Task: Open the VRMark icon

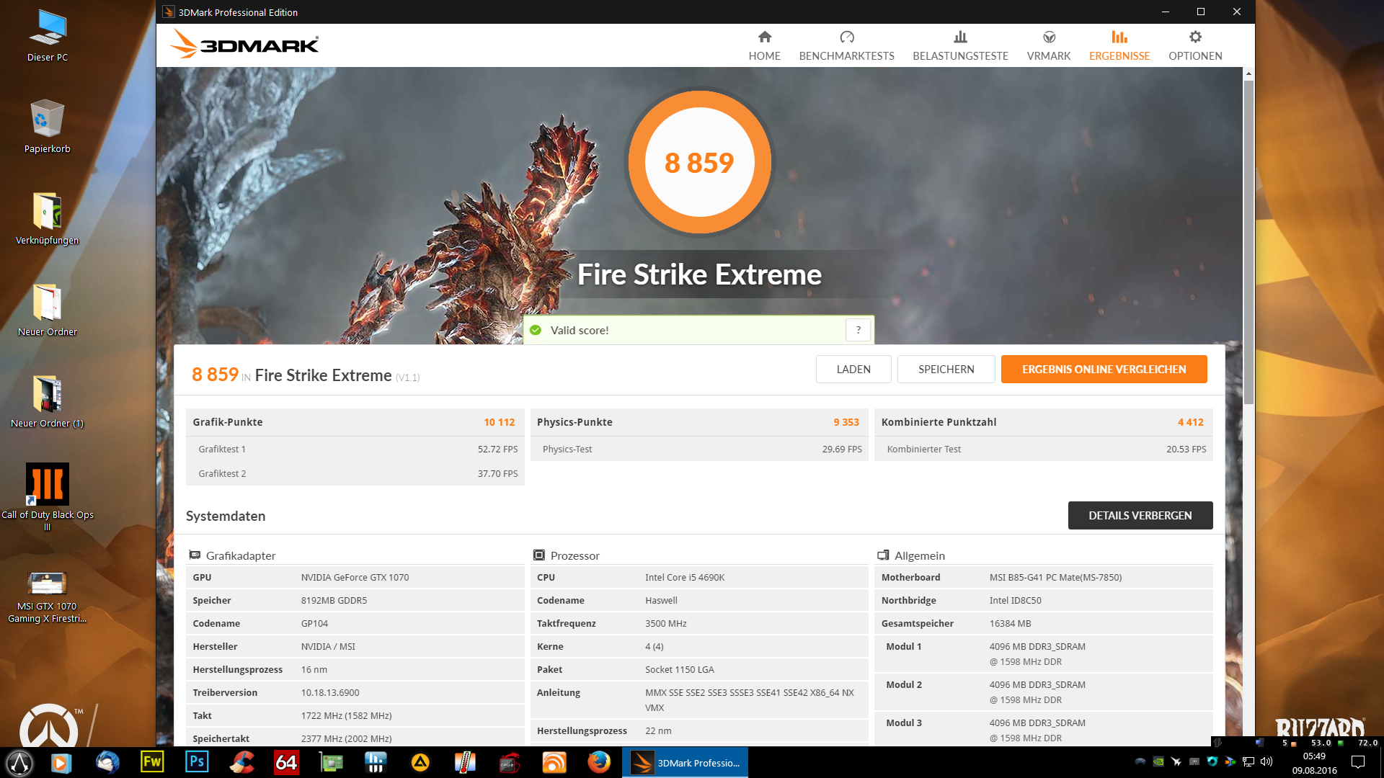Action: (1048, 37)
